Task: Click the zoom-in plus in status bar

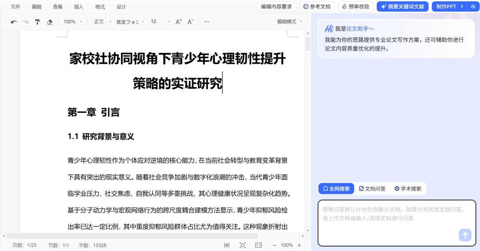Action: click(x=299, y=245)
